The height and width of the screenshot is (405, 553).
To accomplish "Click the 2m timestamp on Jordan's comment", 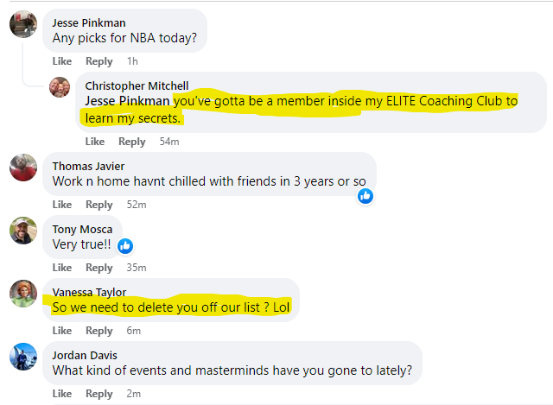I will [134, 394].
